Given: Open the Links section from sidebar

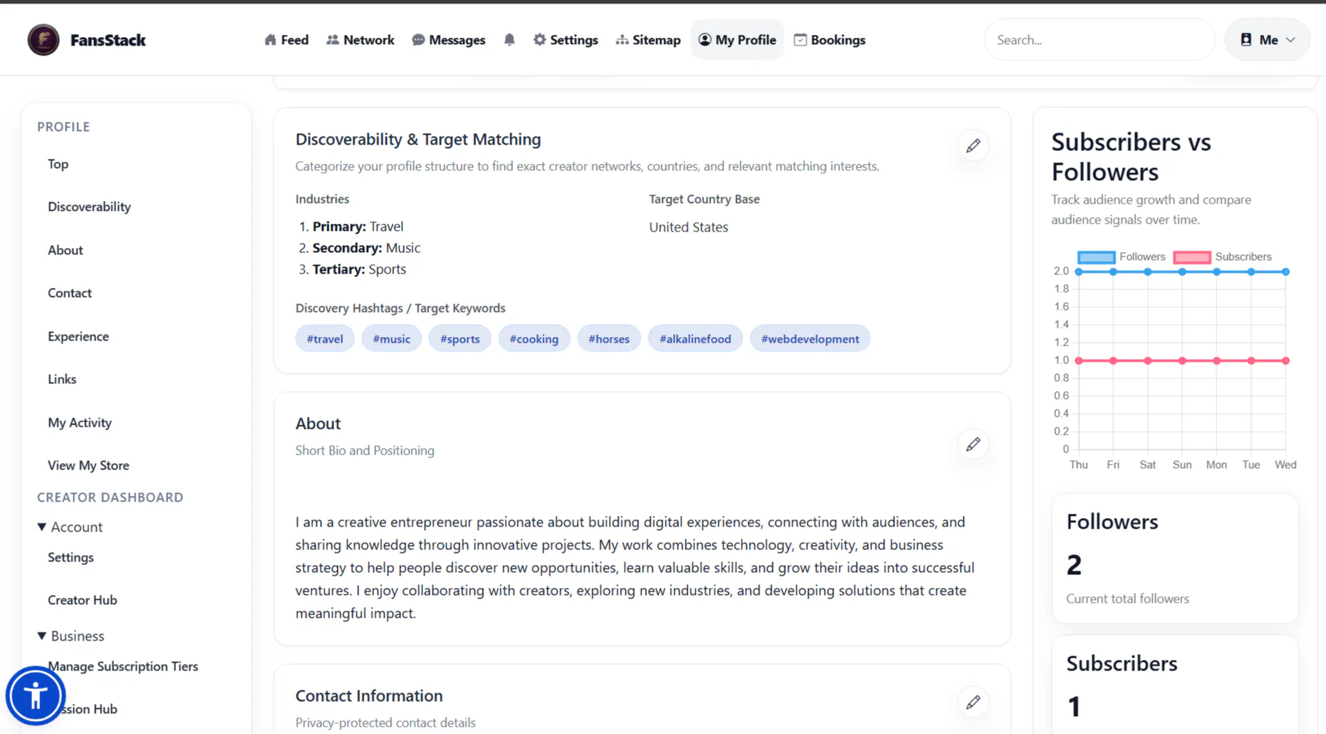Looking at the screenshot, I should click(62, 379).
